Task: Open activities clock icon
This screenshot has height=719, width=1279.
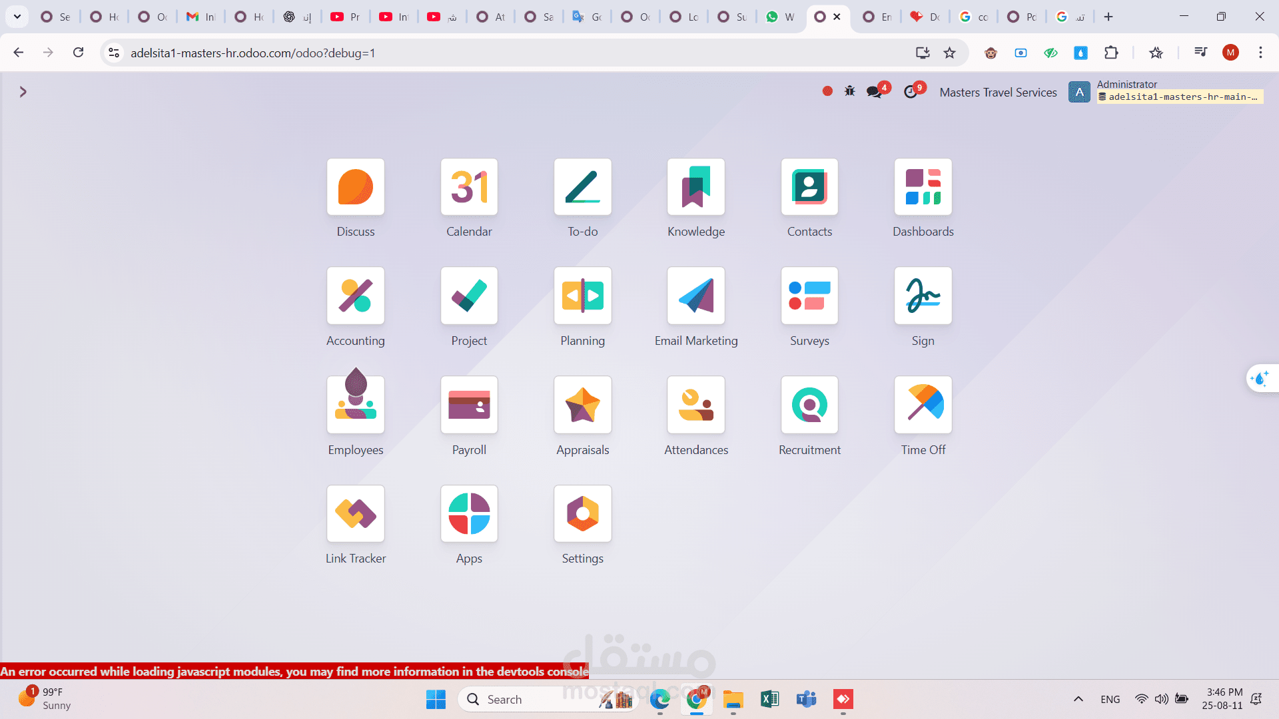Action: 911,92
